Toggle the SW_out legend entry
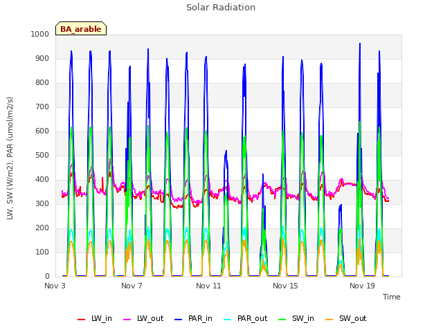The image size is (443, 332). coord(345,319)
